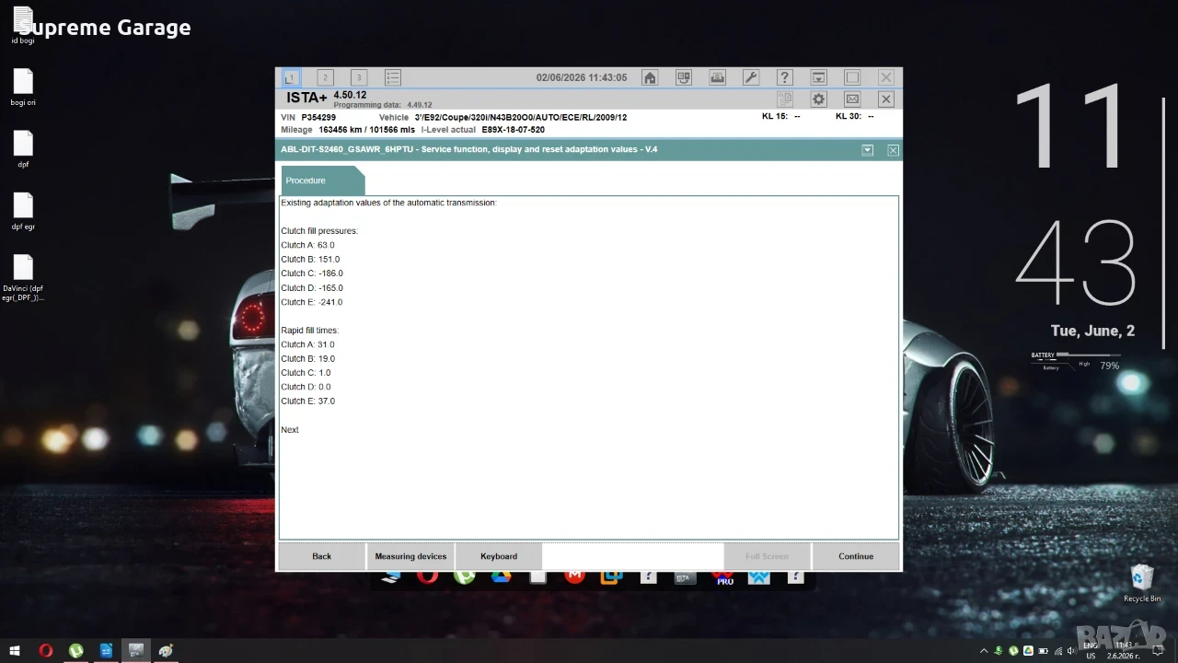Click the disabled Full Screen button
Image resolution: width=1178 pixels, height=663 pixels.
(x=767, y=556)
